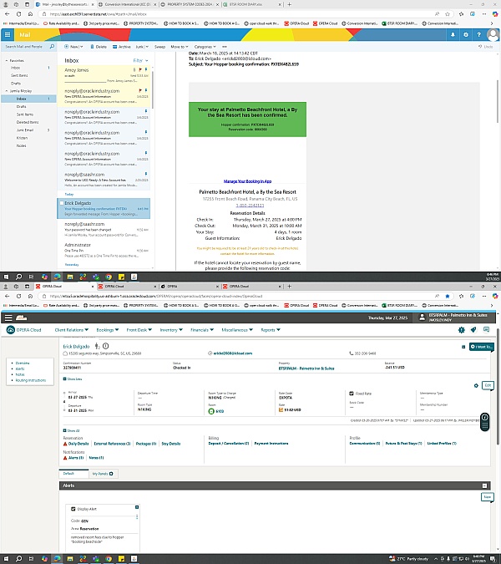Archive the selected email

[x=122, y=47]
